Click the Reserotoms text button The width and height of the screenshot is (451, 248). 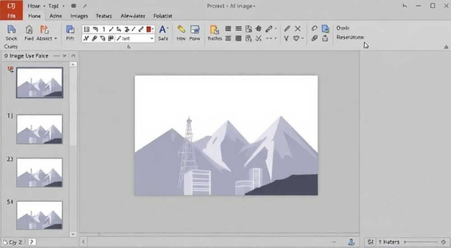pos(350,37)
